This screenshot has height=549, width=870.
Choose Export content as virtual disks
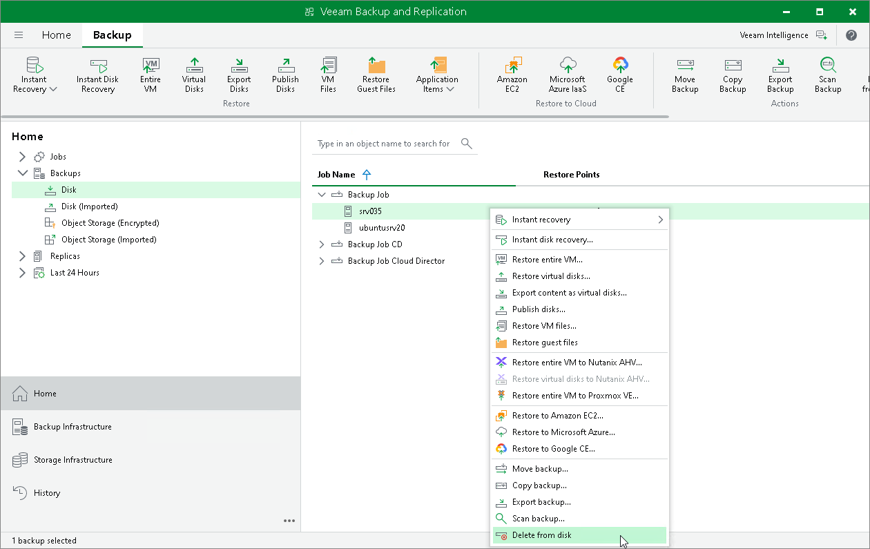click(579, 293)
